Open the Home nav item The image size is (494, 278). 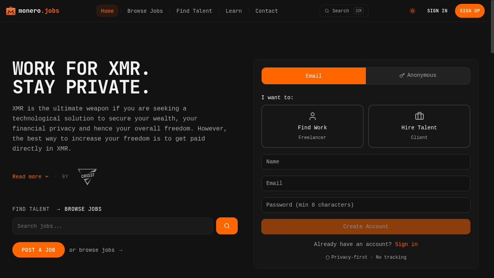pyautogui.click(x=107, y=11)
